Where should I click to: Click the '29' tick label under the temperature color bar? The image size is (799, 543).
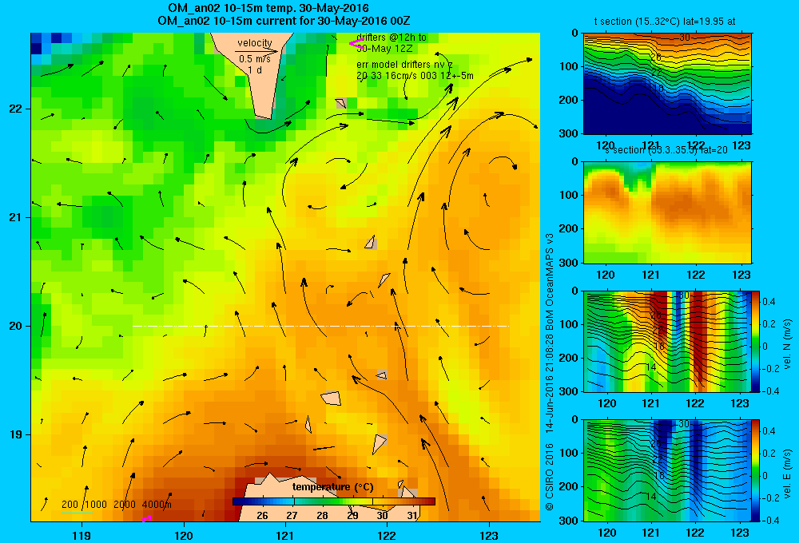point(352,516)
